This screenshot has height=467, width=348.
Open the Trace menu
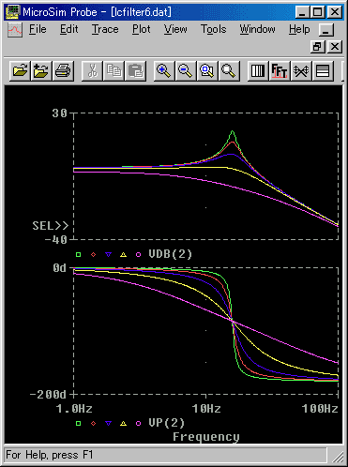click(105, 29)
